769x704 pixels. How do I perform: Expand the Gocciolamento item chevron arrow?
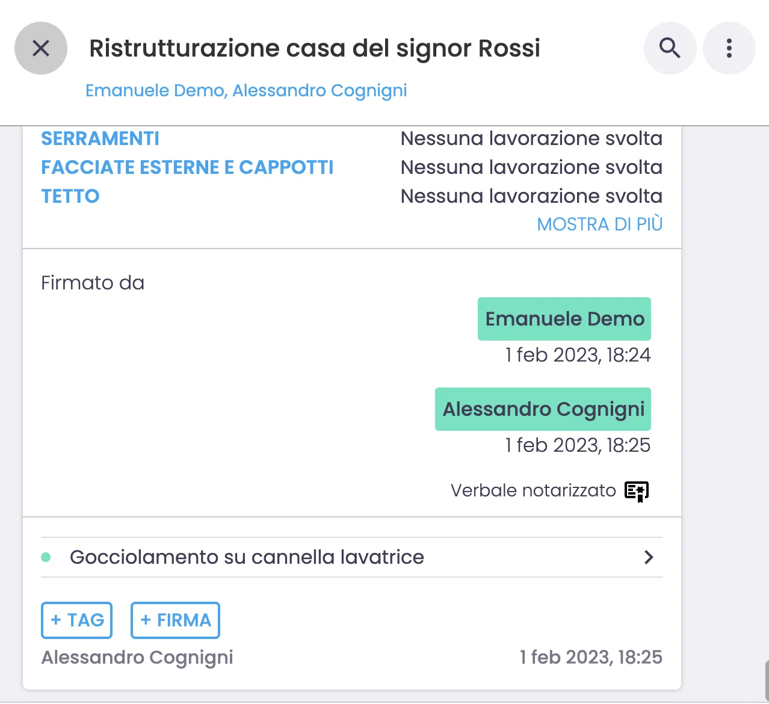click(x=649, y=557)
